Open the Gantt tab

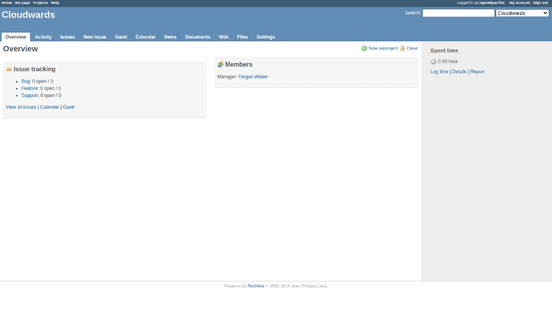point(121,37)
